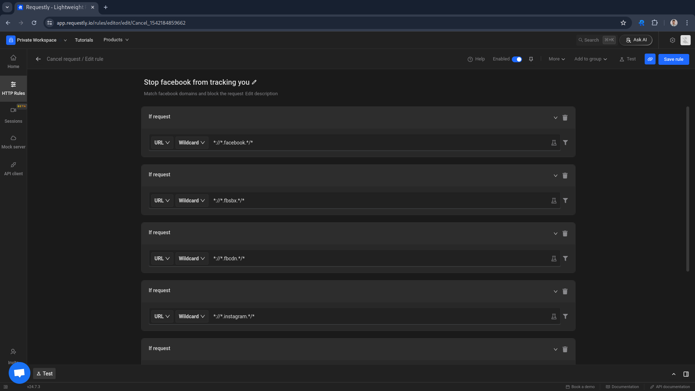Expand the Add to group dropdown
Viewport: 695px width, 391px height.
(x=590, y=59)
